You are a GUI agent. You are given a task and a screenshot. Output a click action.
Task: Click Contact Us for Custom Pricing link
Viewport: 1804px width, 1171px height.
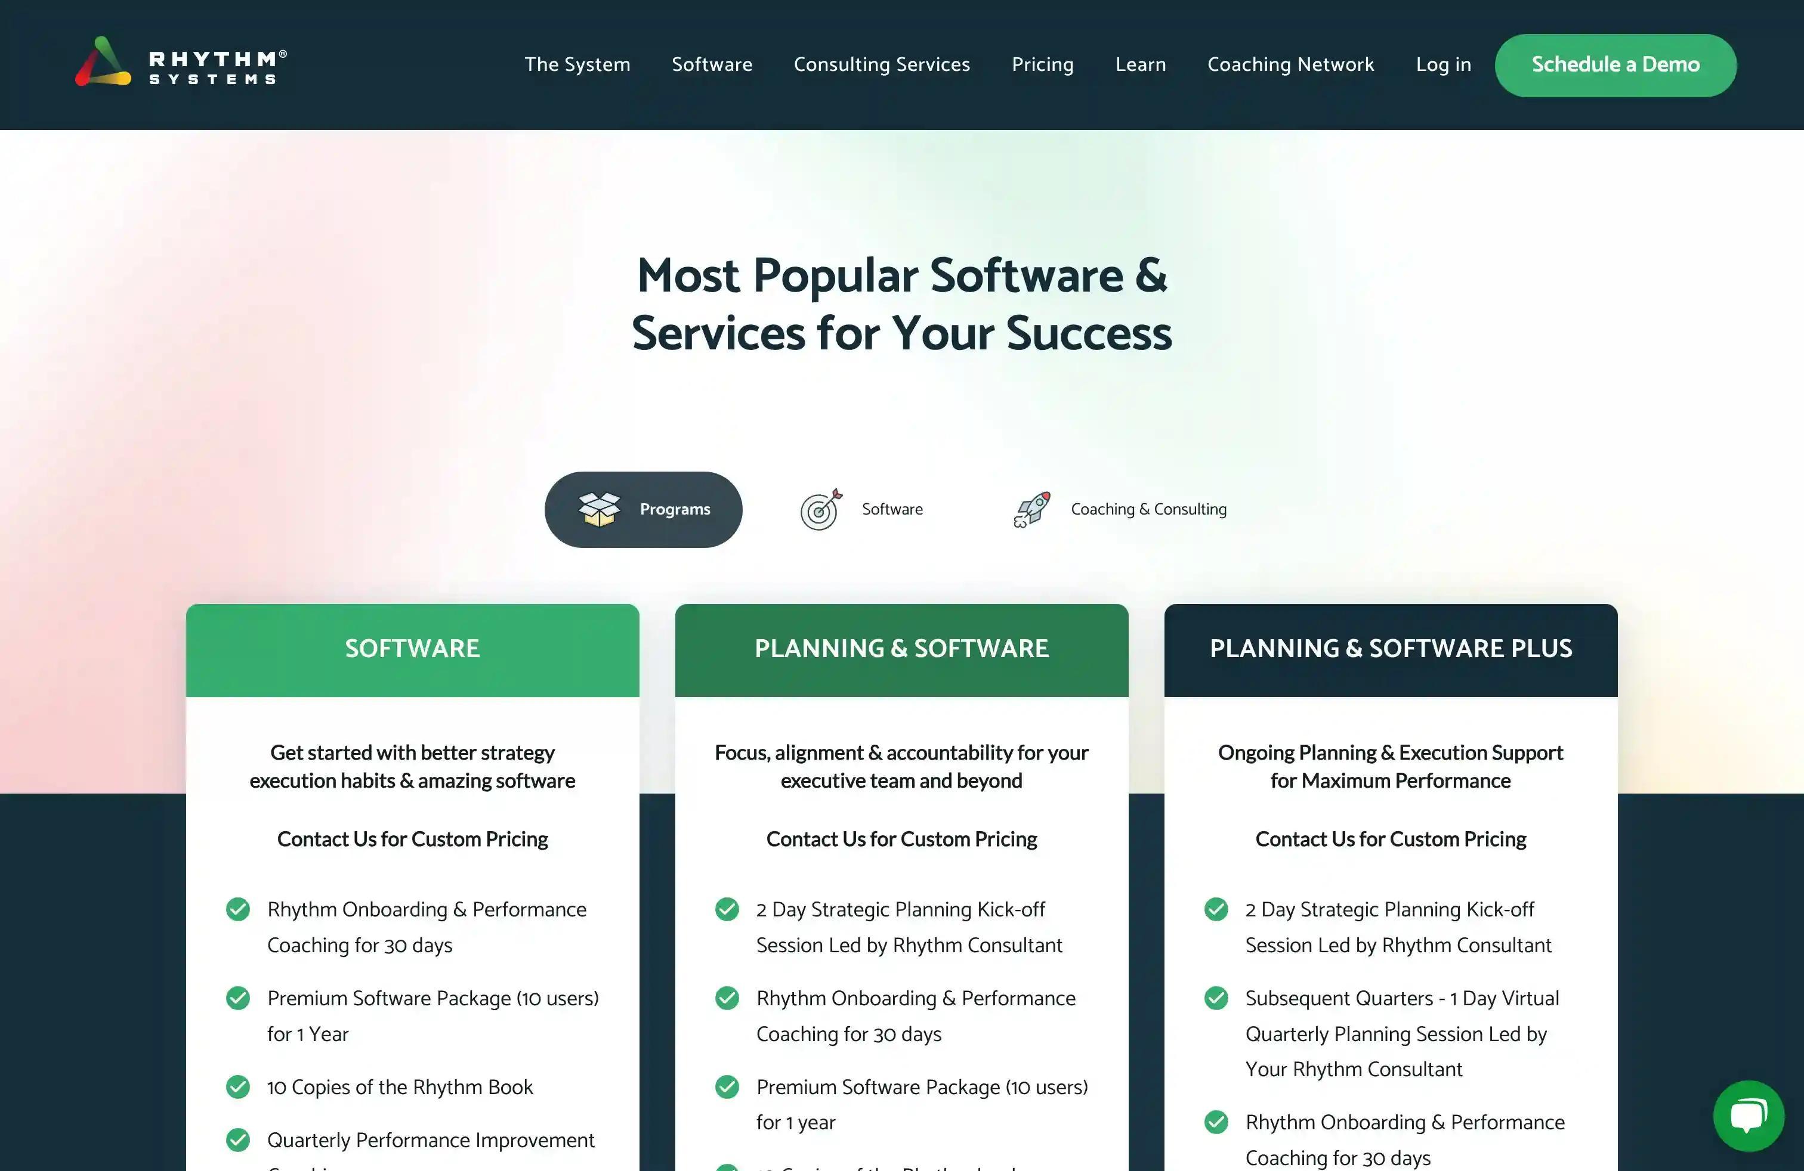[x=412, y=837]
